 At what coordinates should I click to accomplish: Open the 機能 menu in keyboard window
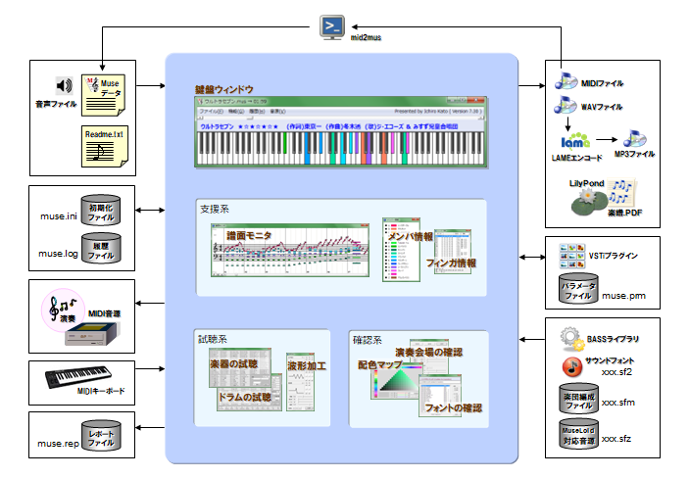pos(234,112)
